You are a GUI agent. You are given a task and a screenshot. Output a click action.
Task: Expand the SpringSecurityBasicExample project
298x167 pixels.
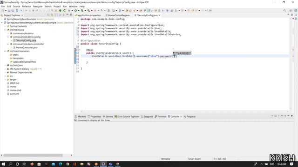coord(2,19)
